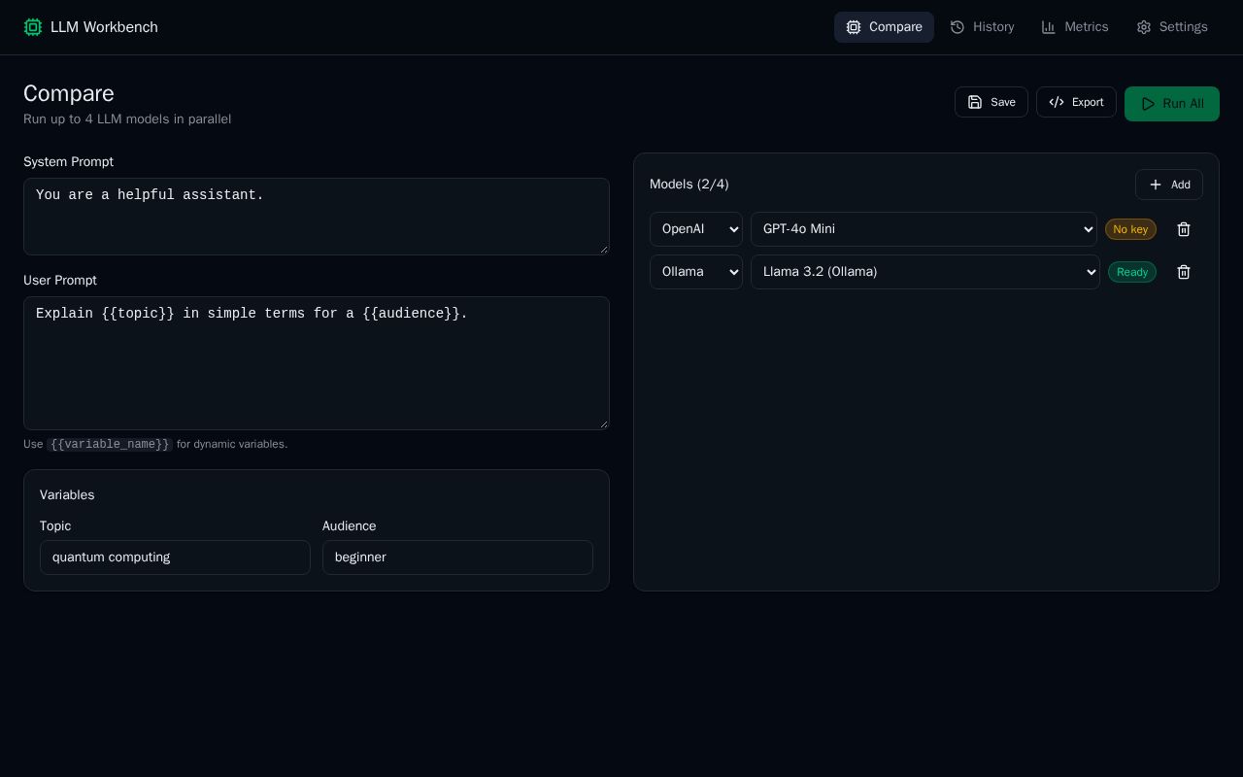The image size is (1243, 777).
Task: Click the Models (2/4) heading
Action: click(689, 185)
